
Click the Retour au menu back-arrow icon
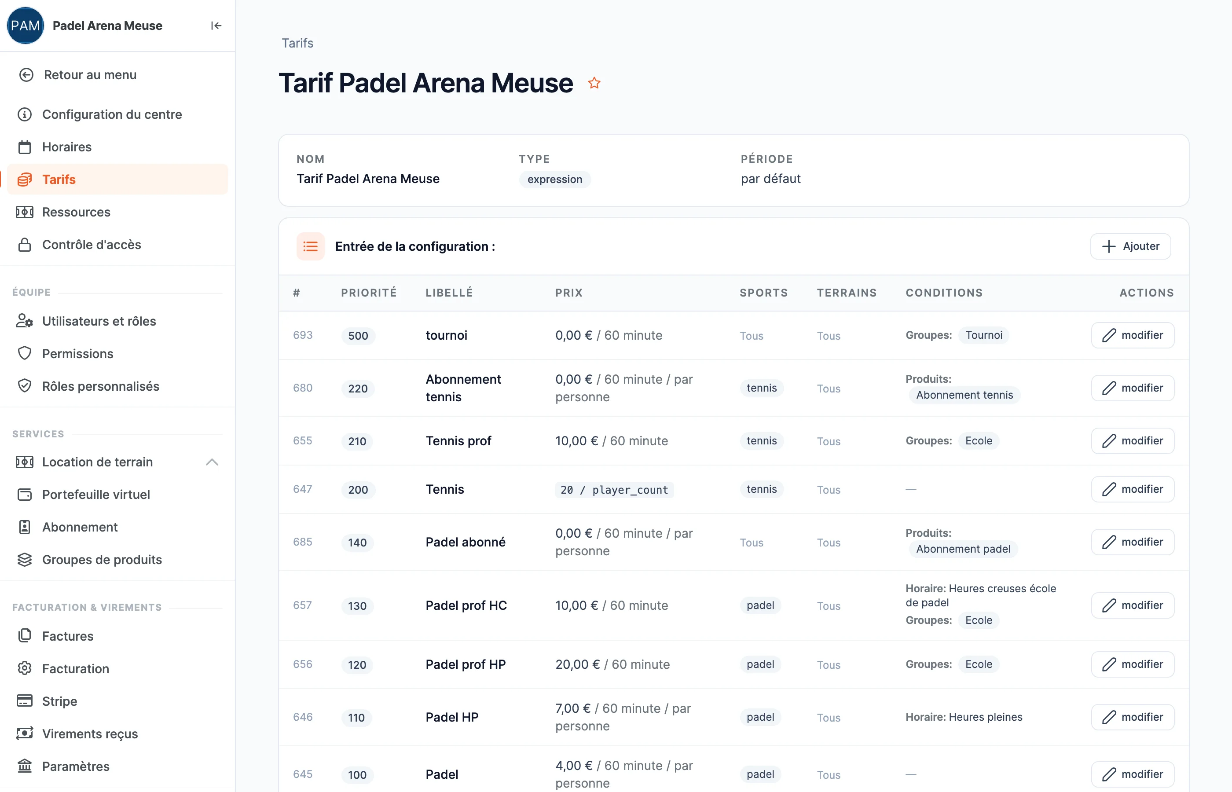click(x=26, y=75)
